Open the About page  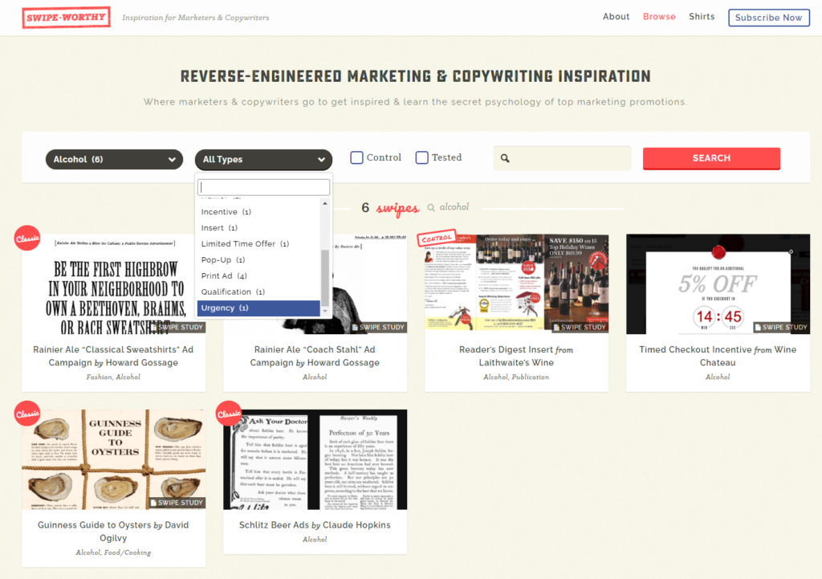coord(616,17)
